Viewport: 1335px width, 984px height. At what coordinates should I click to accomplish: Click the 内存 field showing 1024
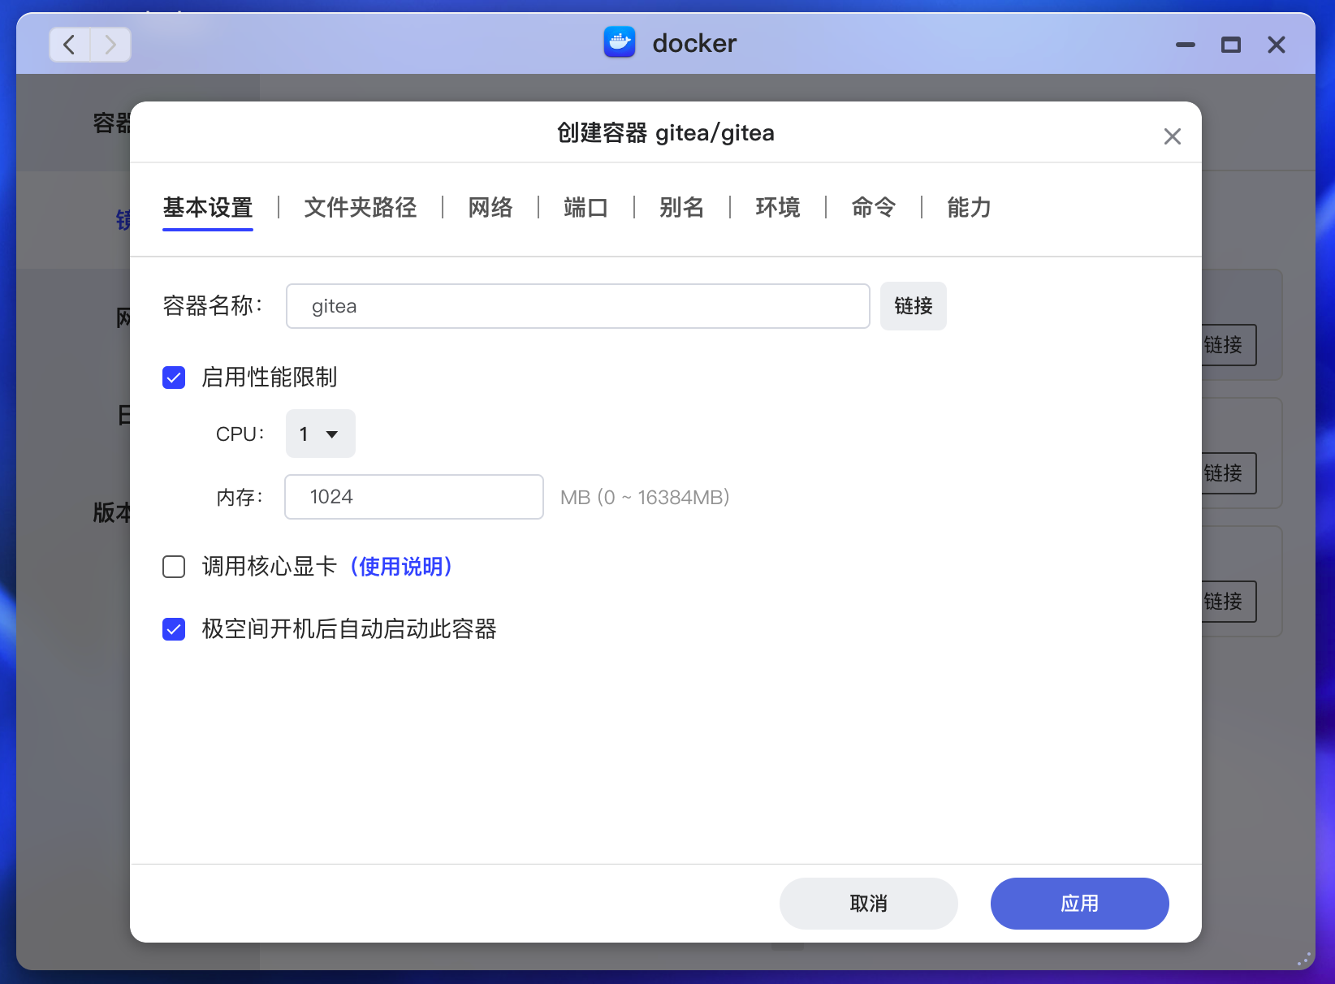[x=414, y=497]
